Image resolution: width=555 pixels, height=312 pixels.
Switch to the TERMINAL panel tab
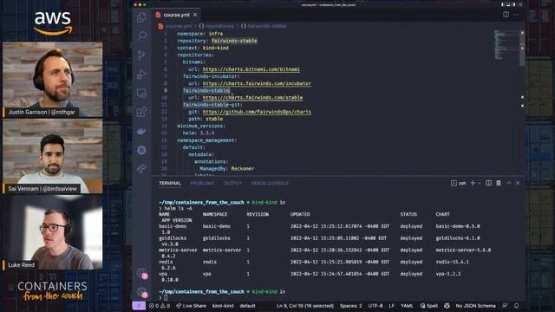pyautogui.click(x=170, y=183)
